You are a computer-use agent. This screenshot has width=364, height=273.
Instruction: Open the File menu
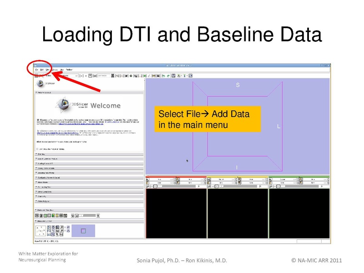point(36,70)
